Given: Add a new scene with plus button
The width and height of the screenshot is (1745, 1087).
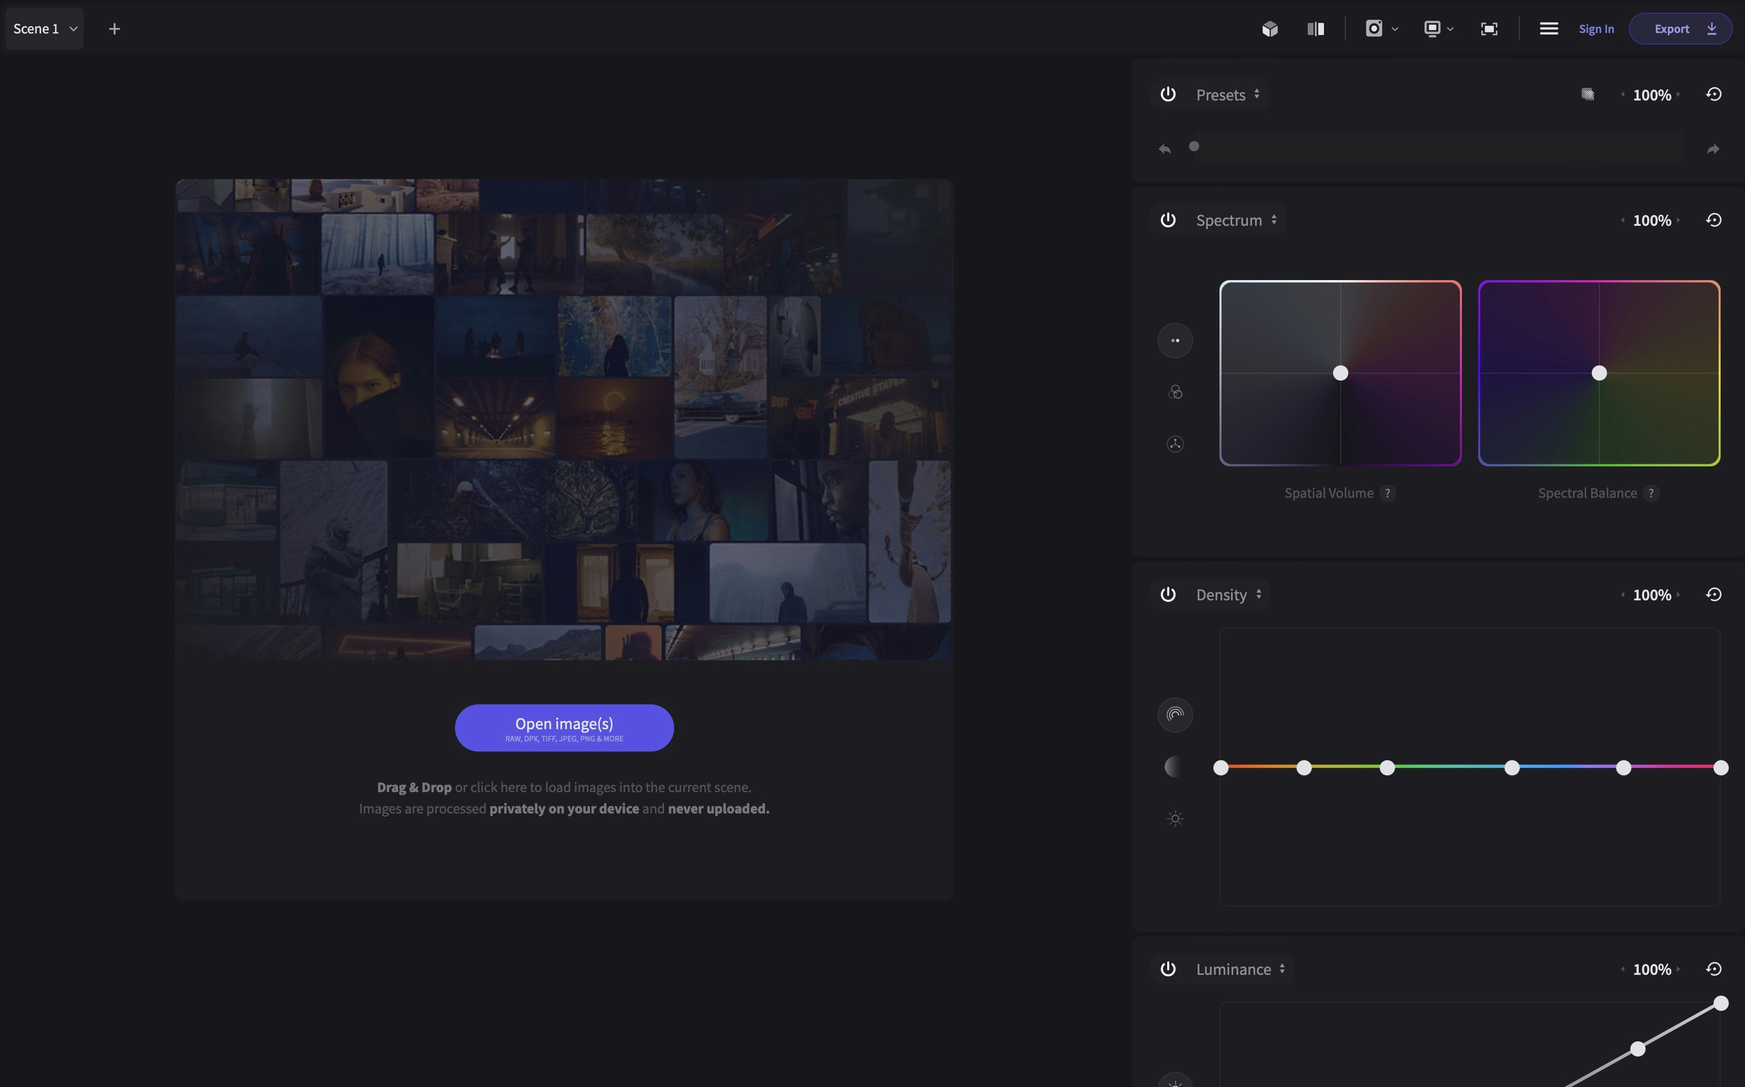Looking at the screenshot, I should (x=114, y=29).
